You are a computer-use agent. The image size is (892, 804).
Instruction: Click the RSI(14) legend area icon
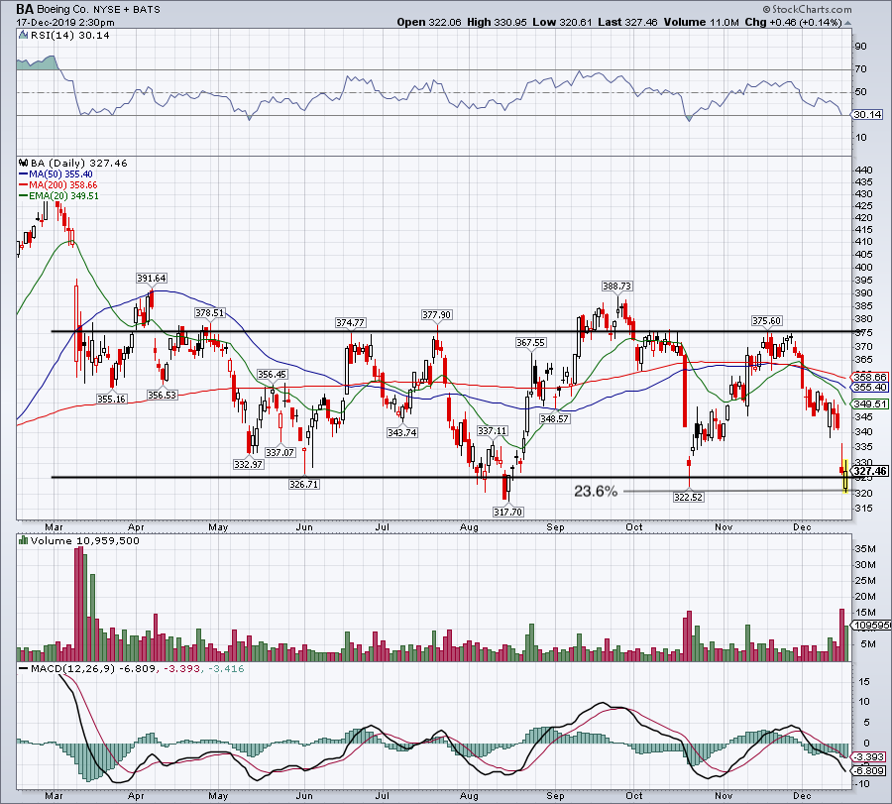(23, 35)
